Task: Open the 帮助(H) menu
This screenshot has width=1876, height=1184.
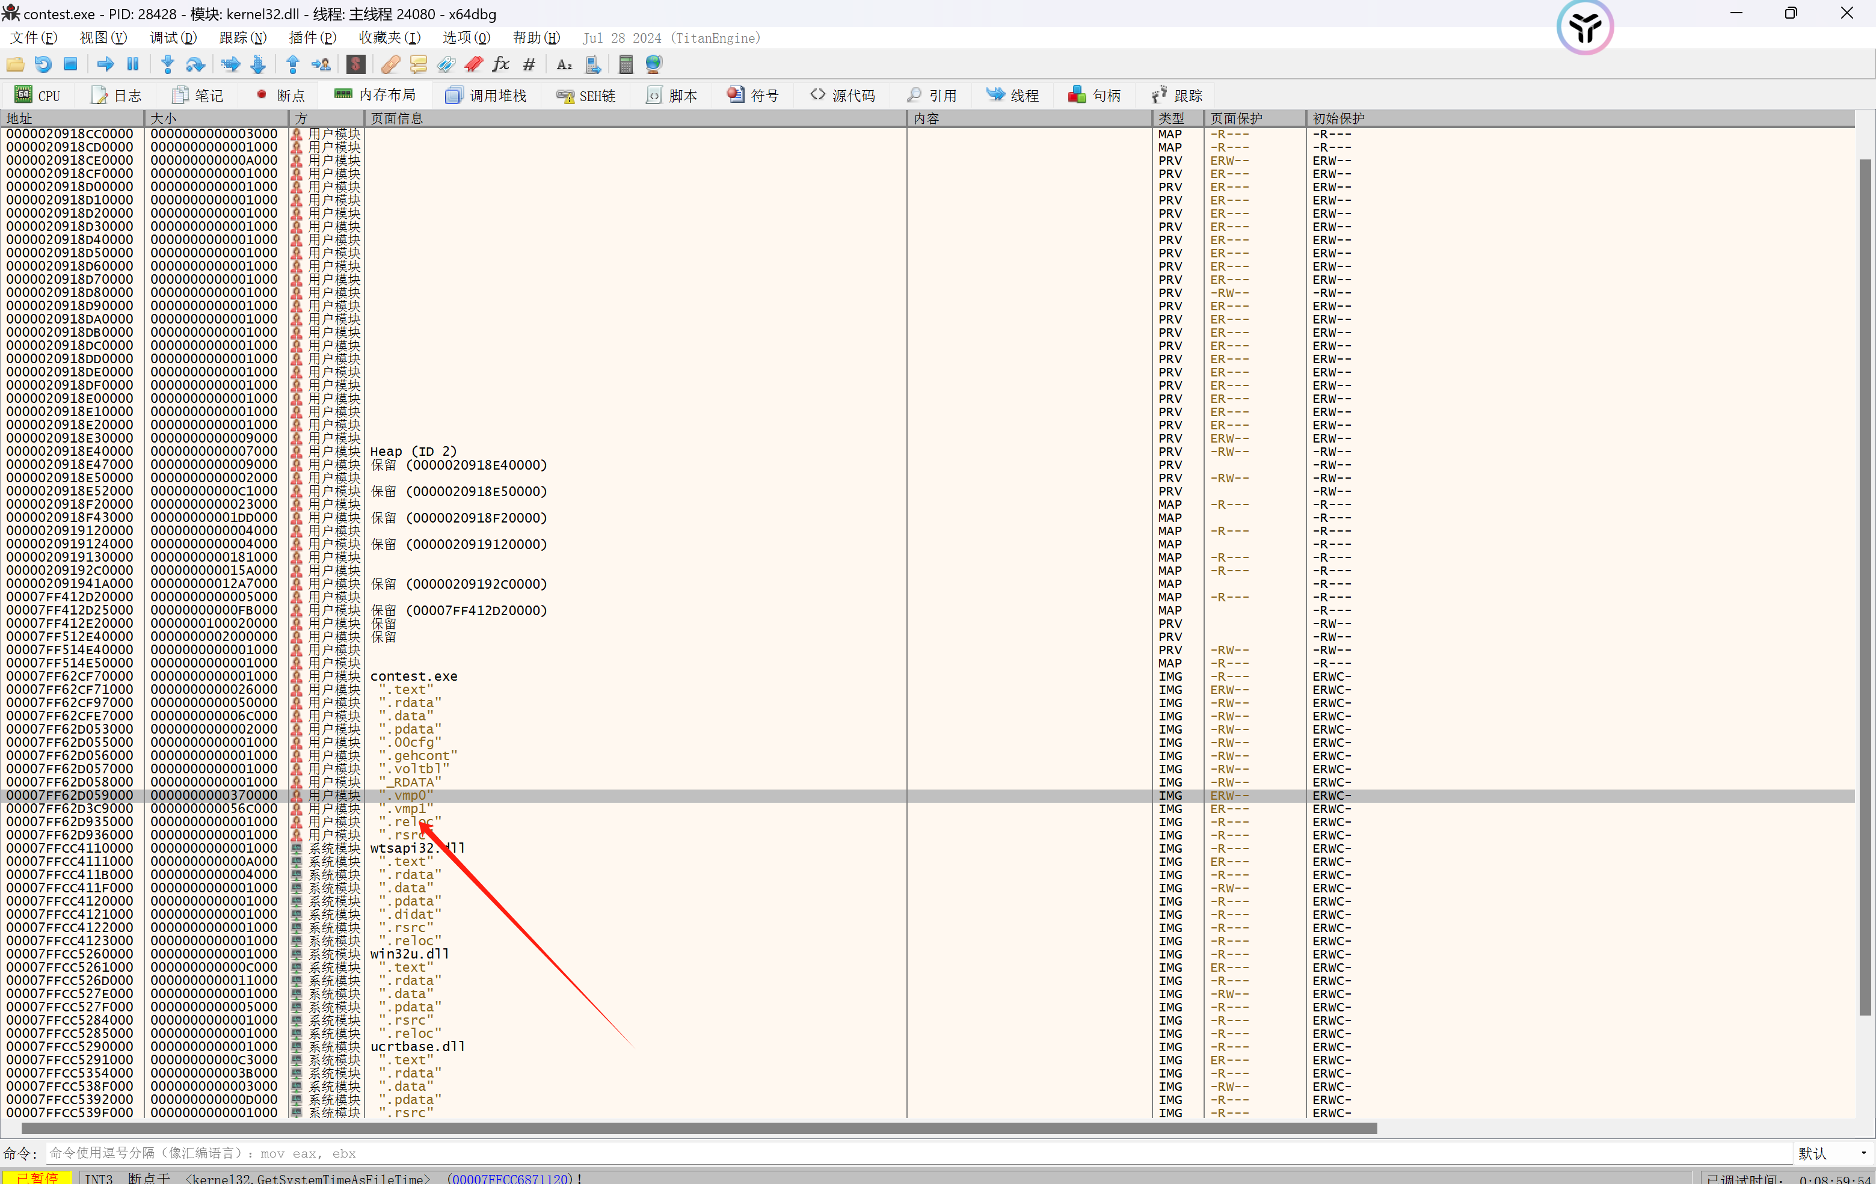Action: coord(536,37)
